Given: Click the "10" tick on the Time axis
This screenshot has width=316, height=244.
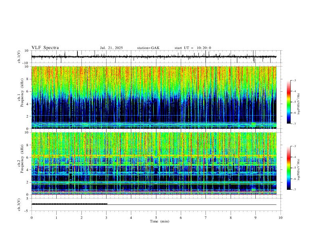Looking at the screenshot, I should (x=280, y=218).
